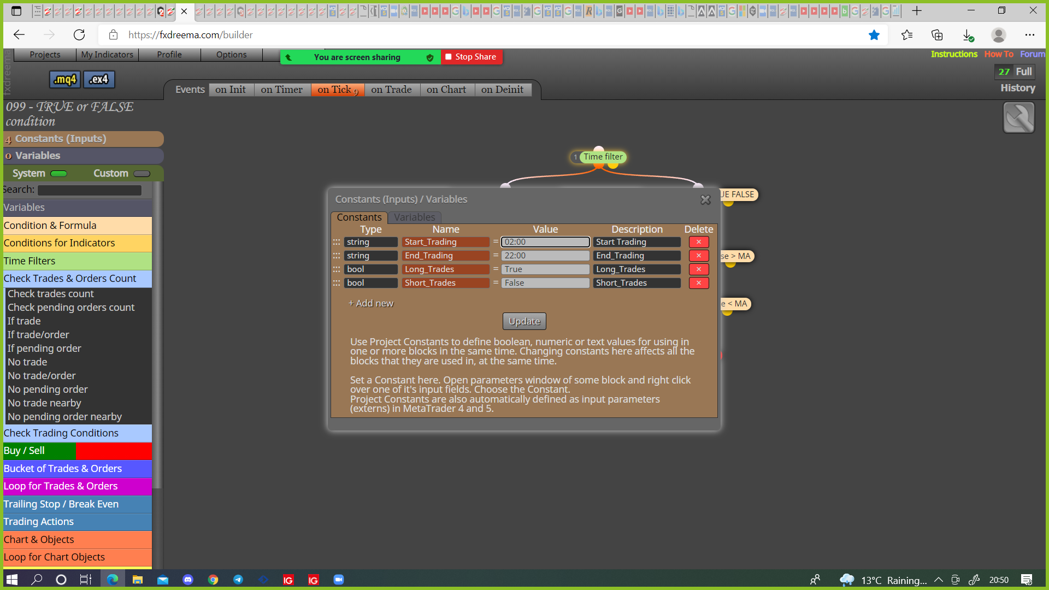Delete the Start_Trading constant
Viewport: 1049px width, 590px height.
(699, 242)
